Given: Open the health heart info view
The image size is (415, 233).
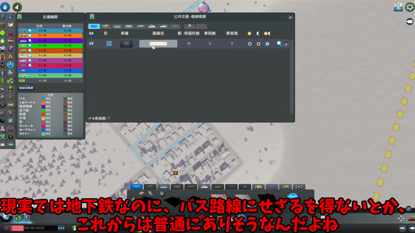Looking at the screenshot, I should pyautogui.click(x=10, y=33).
